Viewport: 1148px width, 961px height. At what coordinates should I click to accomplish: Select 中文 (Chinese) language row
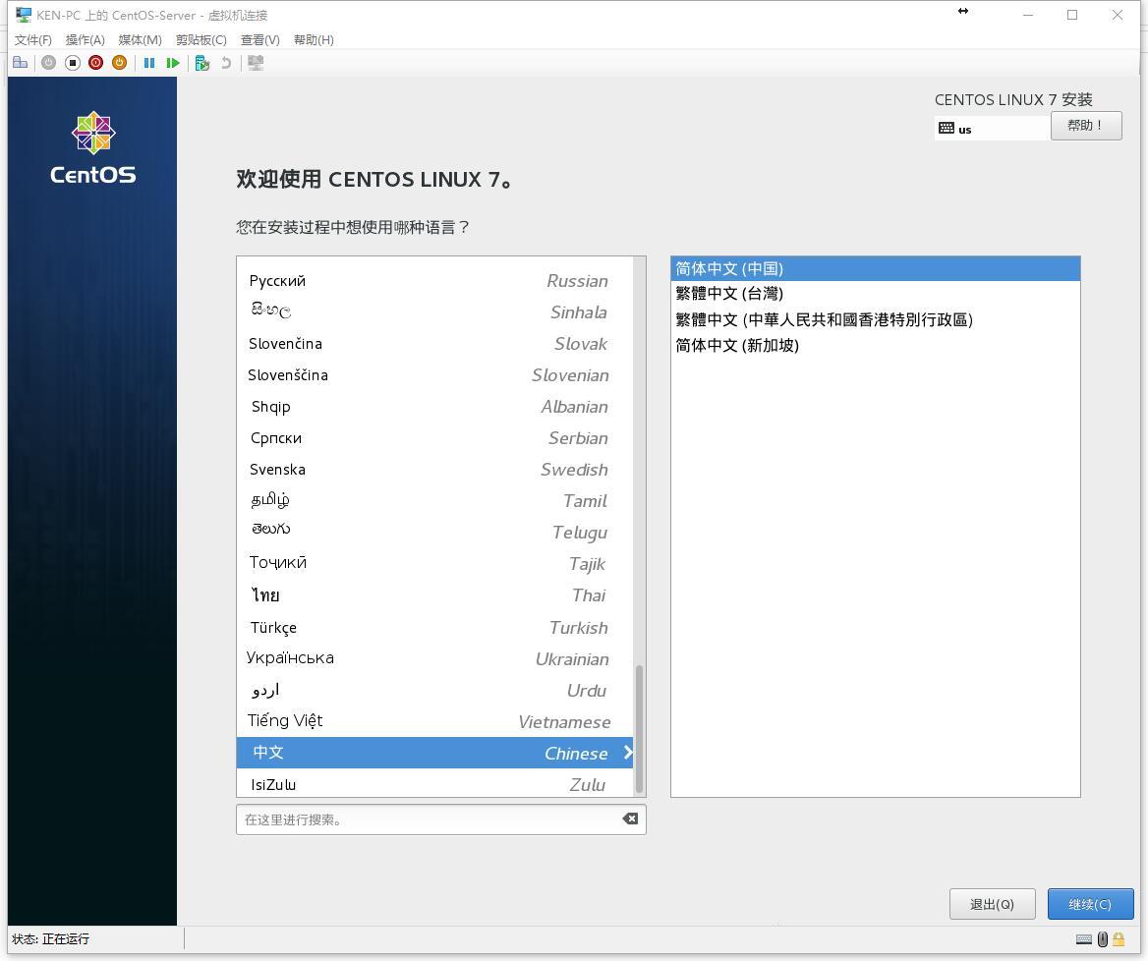(x=434, y=753)
